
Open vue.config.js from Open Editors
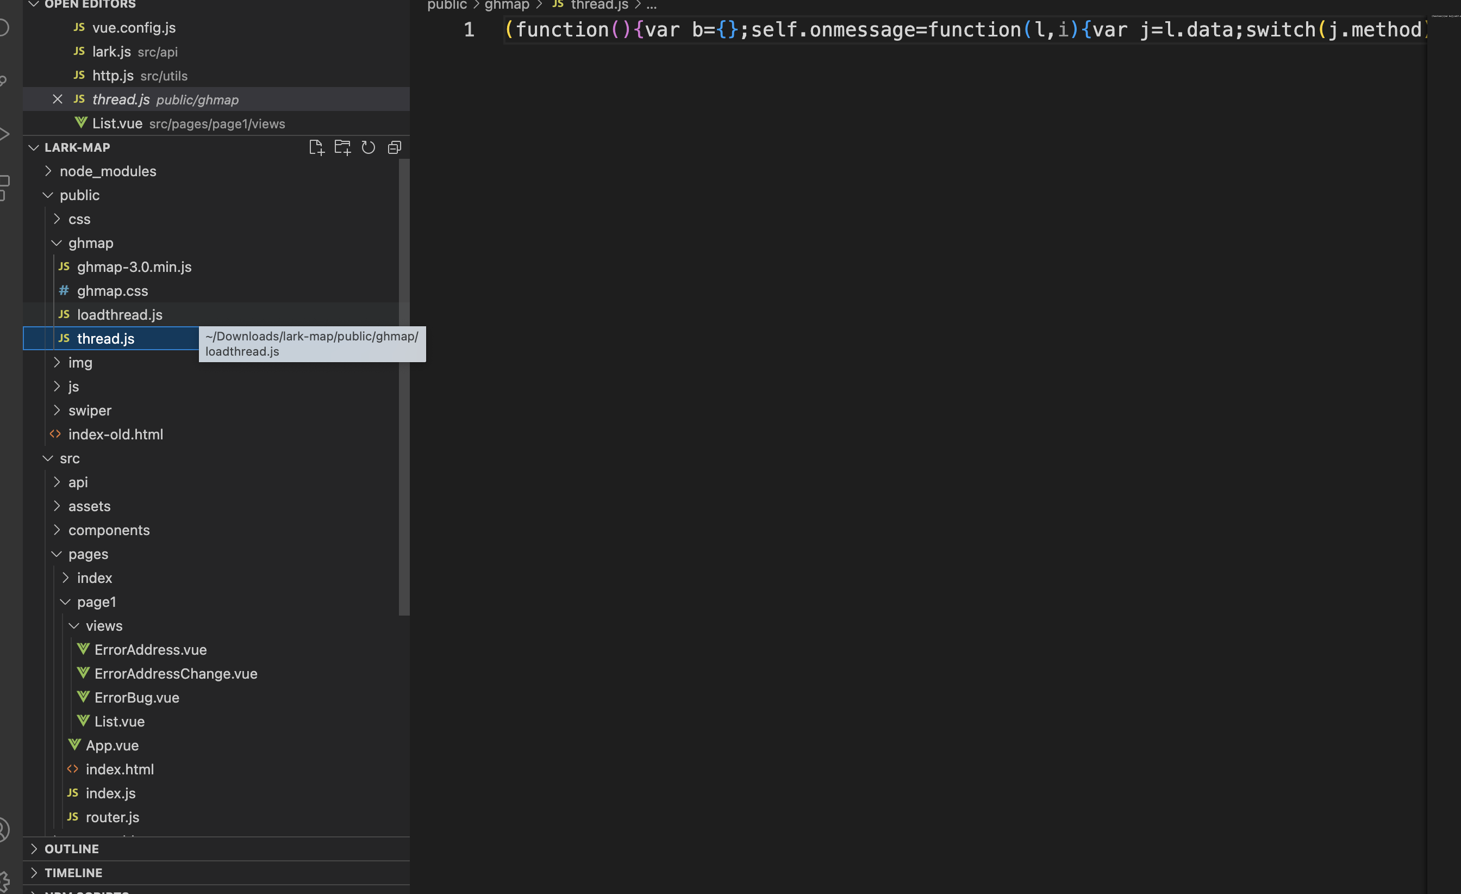pos(216,27)
